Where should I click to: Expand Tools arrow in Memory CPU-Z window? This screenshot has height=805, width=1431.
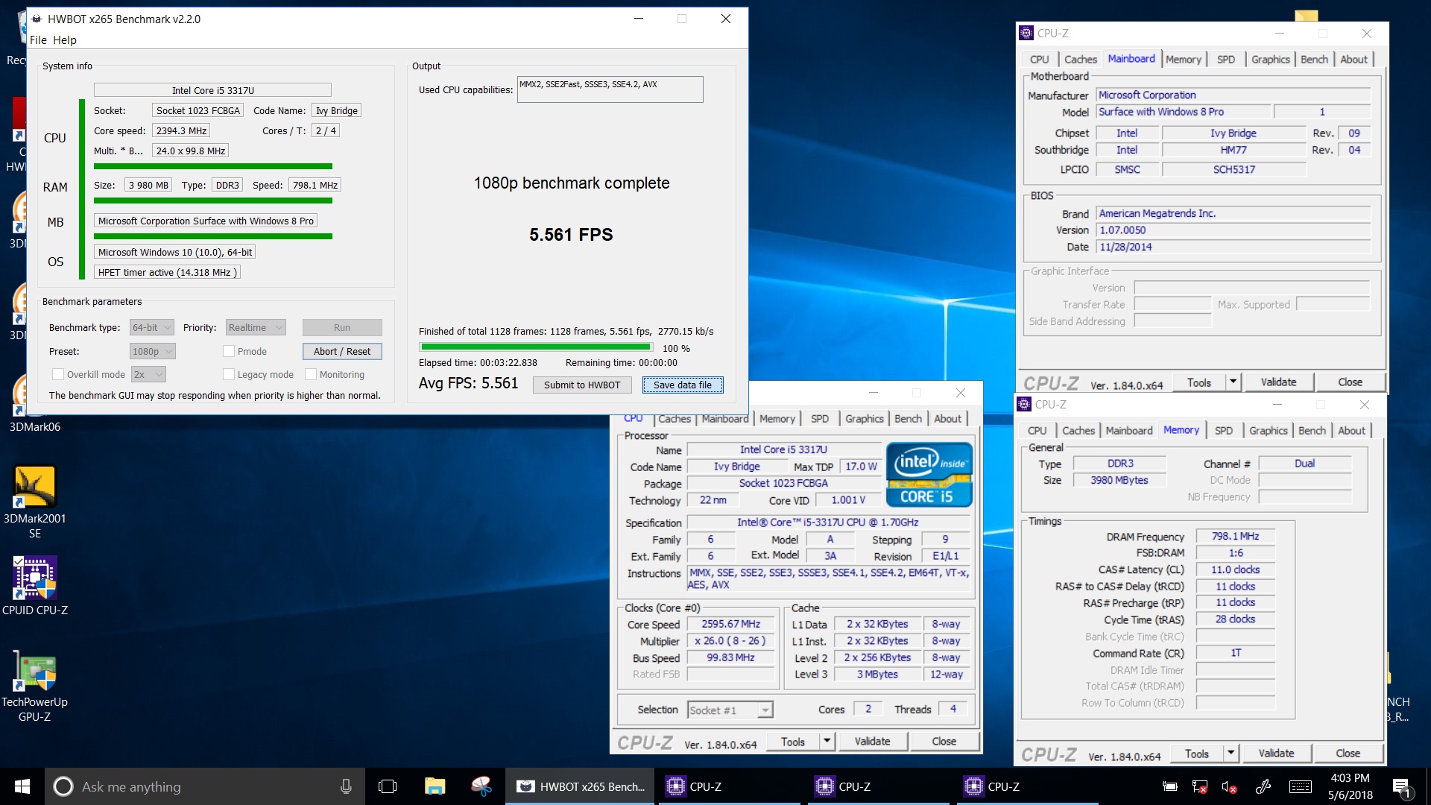click(x=1231, y=753)
